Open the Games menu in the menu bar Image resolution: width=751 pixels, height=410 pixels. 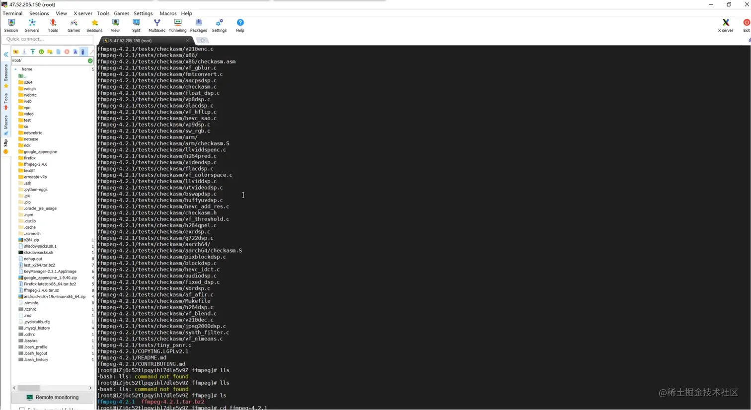click(121, 13)
